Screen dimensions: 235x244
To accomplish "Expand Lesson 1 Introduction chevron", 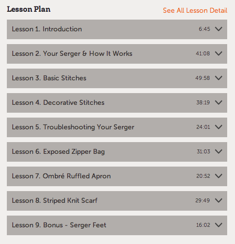I will tap(218, 29).
